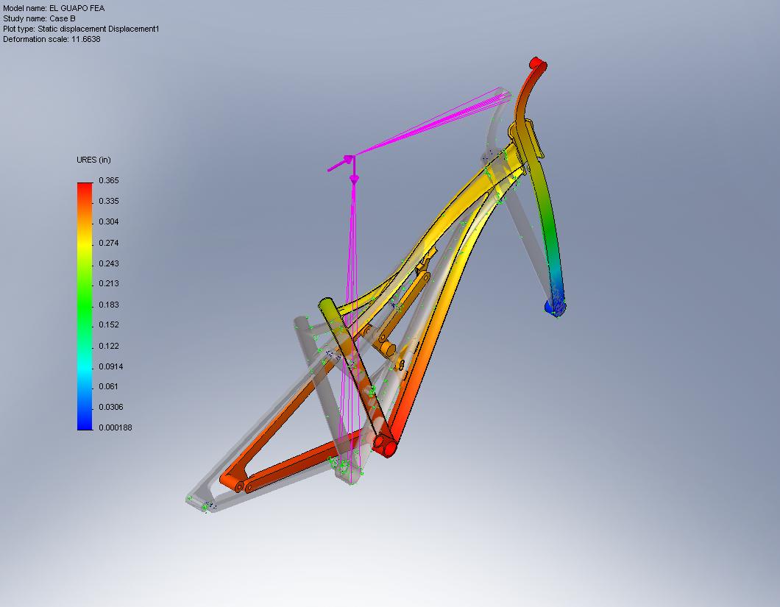Viewport: 780px width, 607px height.
Task: Click the 0.0914 legend value
Action: tap(110, 366)
